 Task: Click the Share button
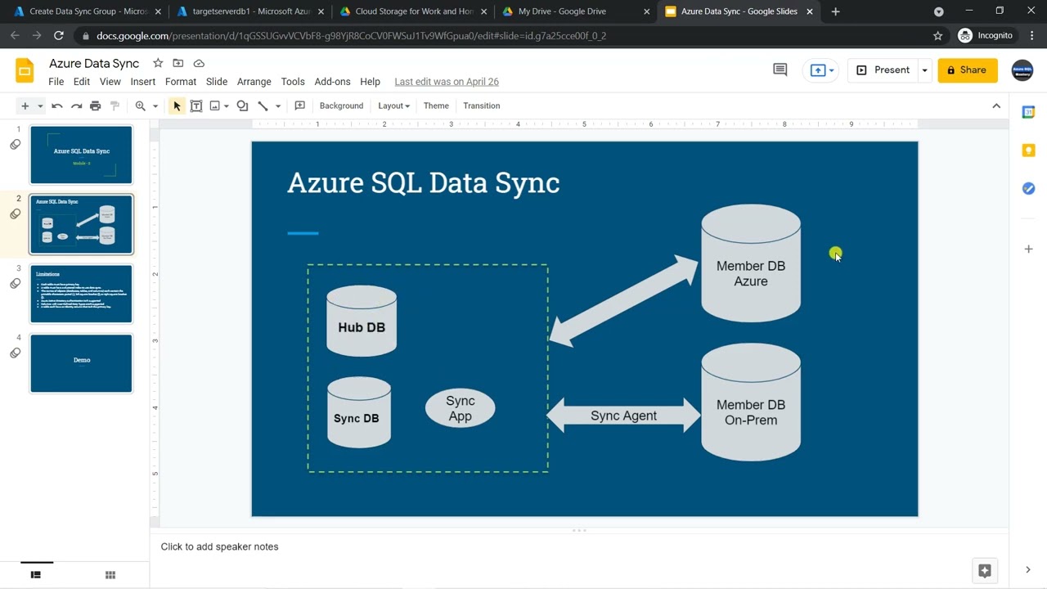[968, 70]
